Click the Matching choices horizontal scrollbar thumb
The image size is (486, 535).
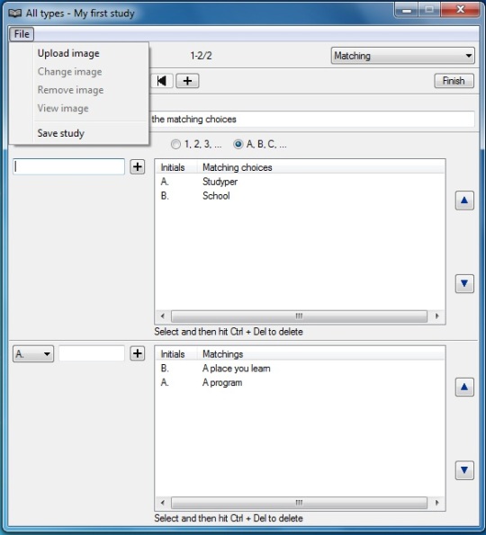tap(299, 316)
